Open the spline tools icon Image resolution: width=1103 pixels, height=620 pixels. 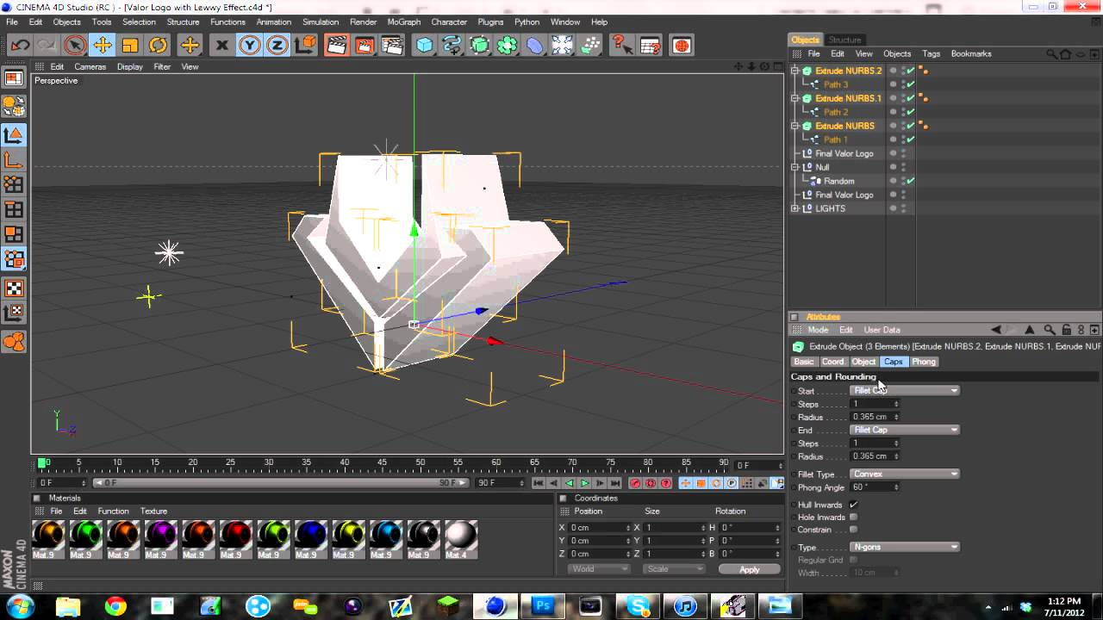(452, 46)
